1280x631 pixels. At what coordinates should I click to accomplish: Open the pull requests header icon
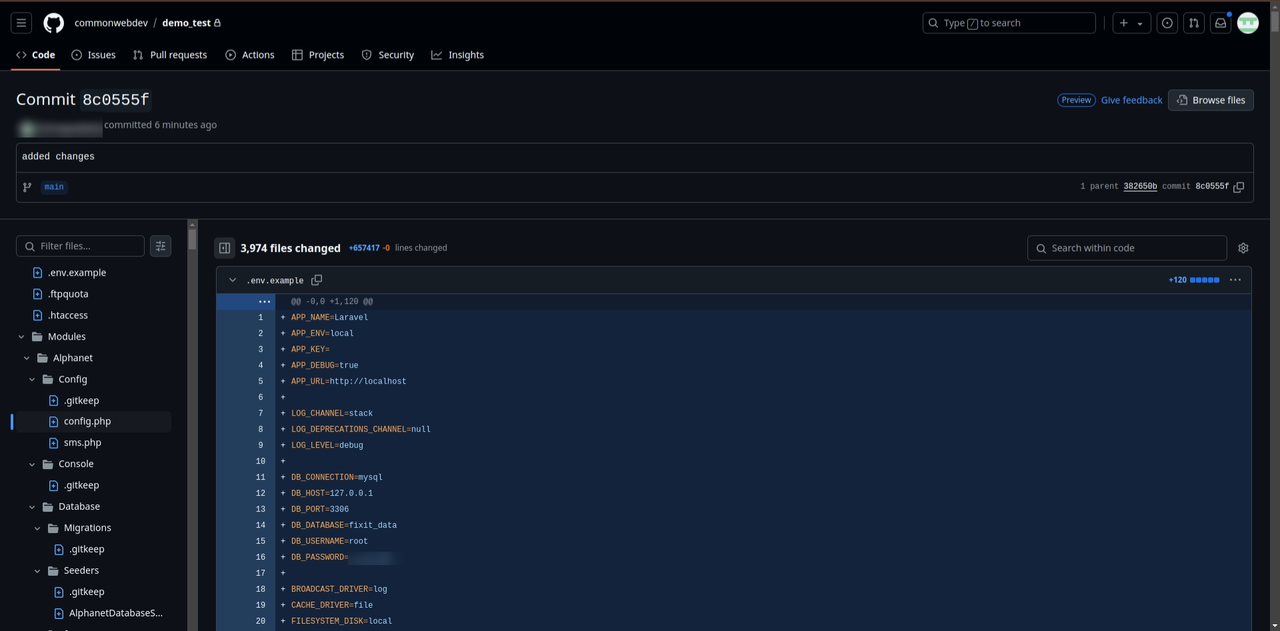(x=1193, y=23)
